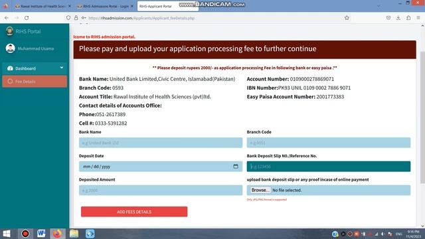The height and width of the screenshot is (239, 425).
Task: Open the shield tracking protection icon
Action: click(68, 18)
